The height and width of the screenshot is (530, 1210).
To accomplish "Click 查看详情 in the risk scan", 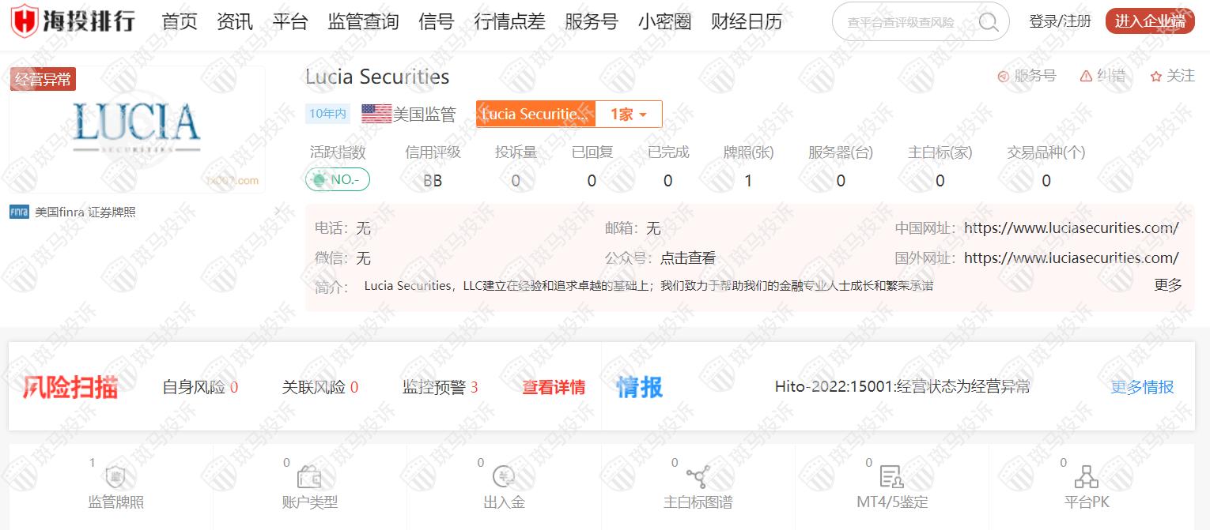I will (x=554, y=387).
